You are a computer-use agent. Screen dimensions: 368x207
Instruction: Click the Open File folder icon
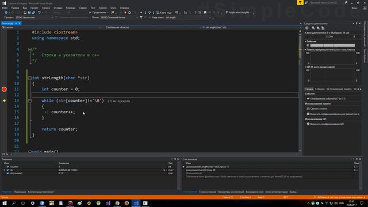25,13
